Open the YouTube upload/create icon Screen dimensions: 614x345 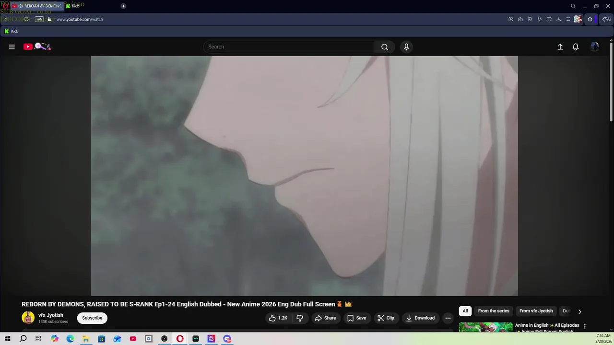pos(560,47)
